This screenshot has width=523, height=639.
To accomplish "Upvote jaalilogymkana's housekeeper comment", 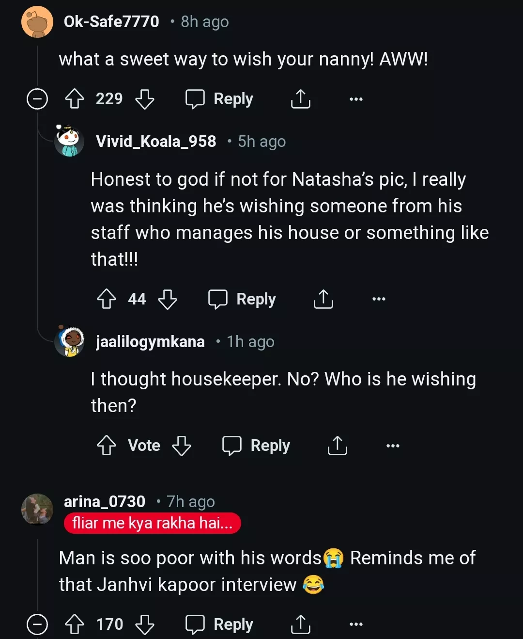I will pos(107,446).
